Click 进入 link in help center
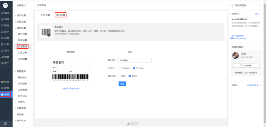The height and width of the screenshot is (127, 267). (257, 14)
